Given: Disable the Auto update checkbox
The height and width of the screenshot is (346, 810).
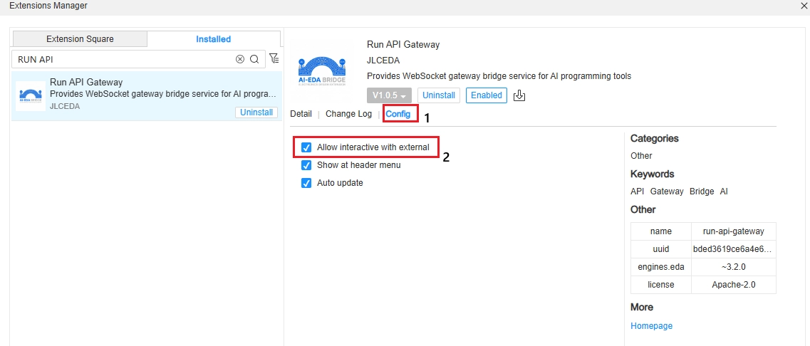Looking at the screenshot, I should (x=306, y=183).
